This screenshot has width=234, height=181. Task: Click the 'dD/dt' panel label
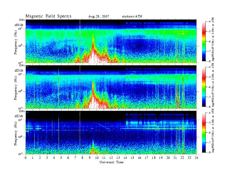19,70
